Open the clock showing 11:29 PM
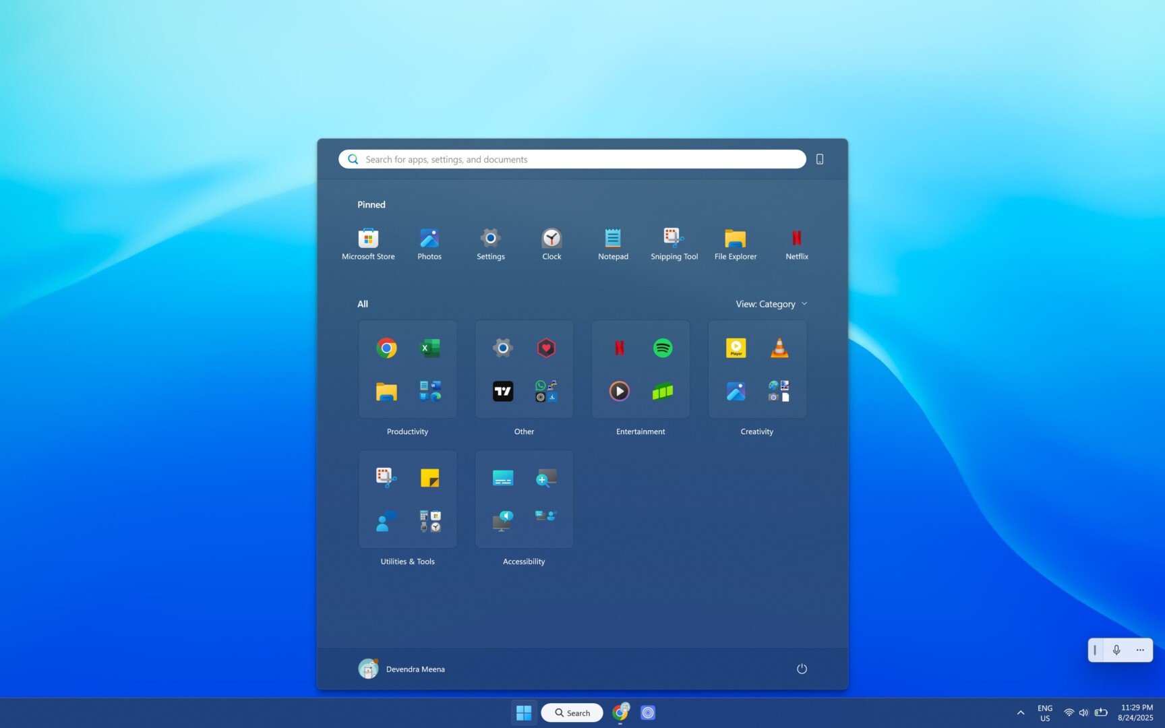 coord(1136,712)
